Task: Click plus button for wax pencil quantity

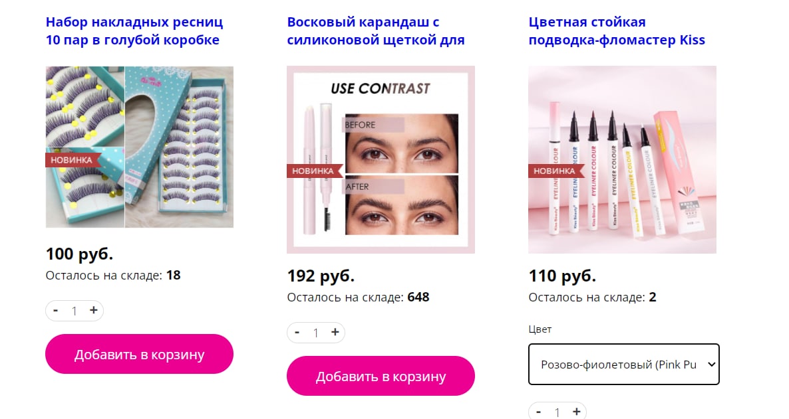Action: tap(335, 333)
